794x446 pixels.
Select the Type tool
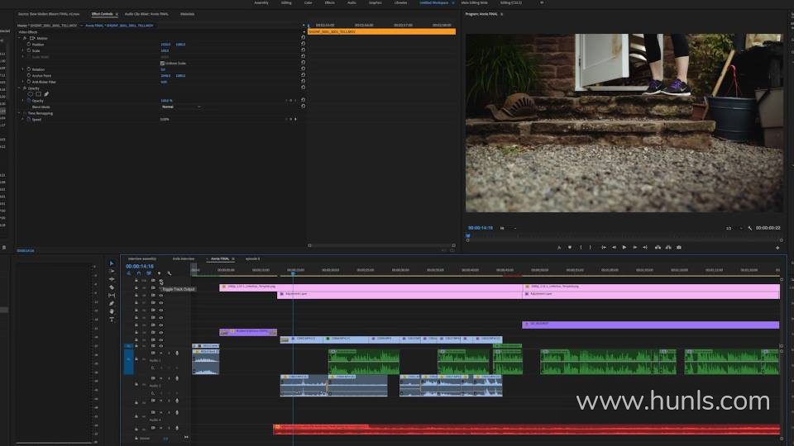coord(112,320)
